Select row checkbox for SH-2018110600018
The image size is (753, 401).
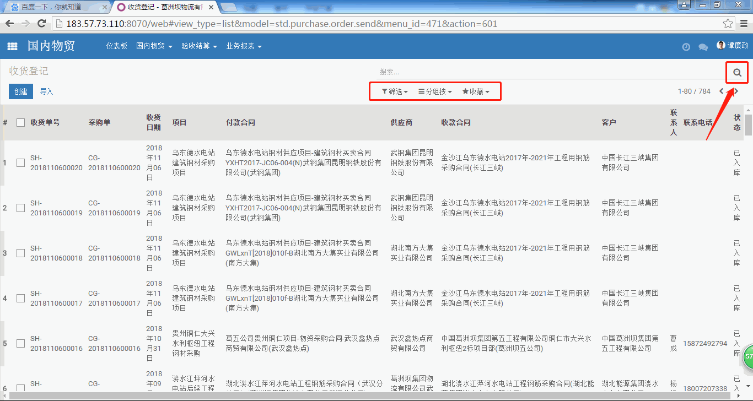point(20,253)
